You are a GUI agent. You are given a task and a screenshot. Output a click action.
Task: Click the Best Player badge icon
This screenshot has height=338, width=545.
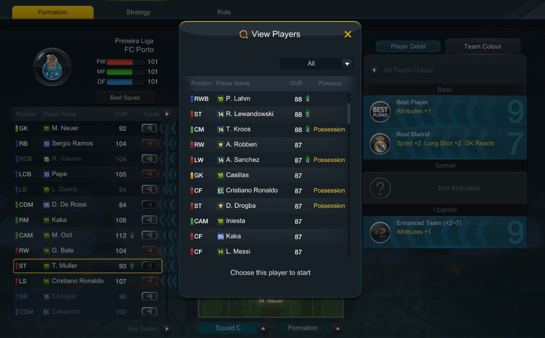tap(380, 111)
